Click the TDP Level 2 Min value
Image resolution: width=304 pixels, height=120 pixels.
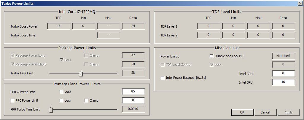[x=234, y=35]
